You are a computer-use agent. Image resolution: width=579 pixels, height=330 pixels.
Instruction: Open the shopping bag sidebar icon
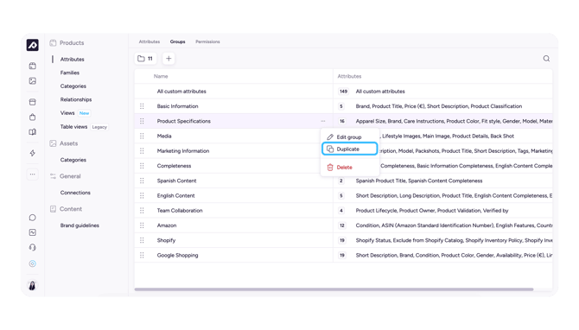pos(33,117)
